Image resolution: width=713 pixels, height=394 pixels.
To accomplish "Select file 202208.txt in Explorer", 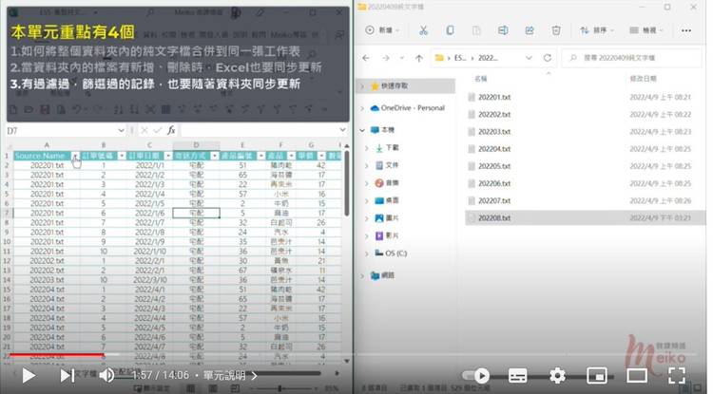I will 493,217.
